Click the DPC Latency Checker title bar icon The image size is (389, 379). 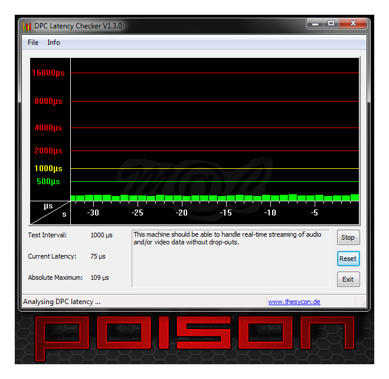coord(27,26)
